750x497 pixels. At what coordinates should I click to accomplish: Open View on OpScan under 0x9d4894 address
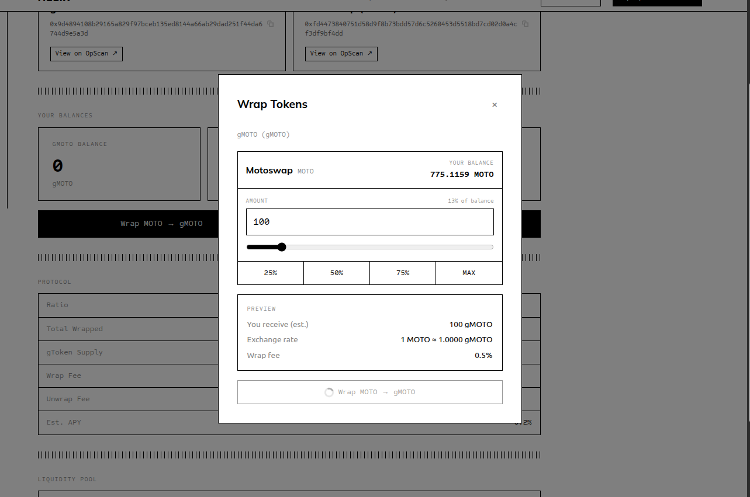click(x=87, y=54)
